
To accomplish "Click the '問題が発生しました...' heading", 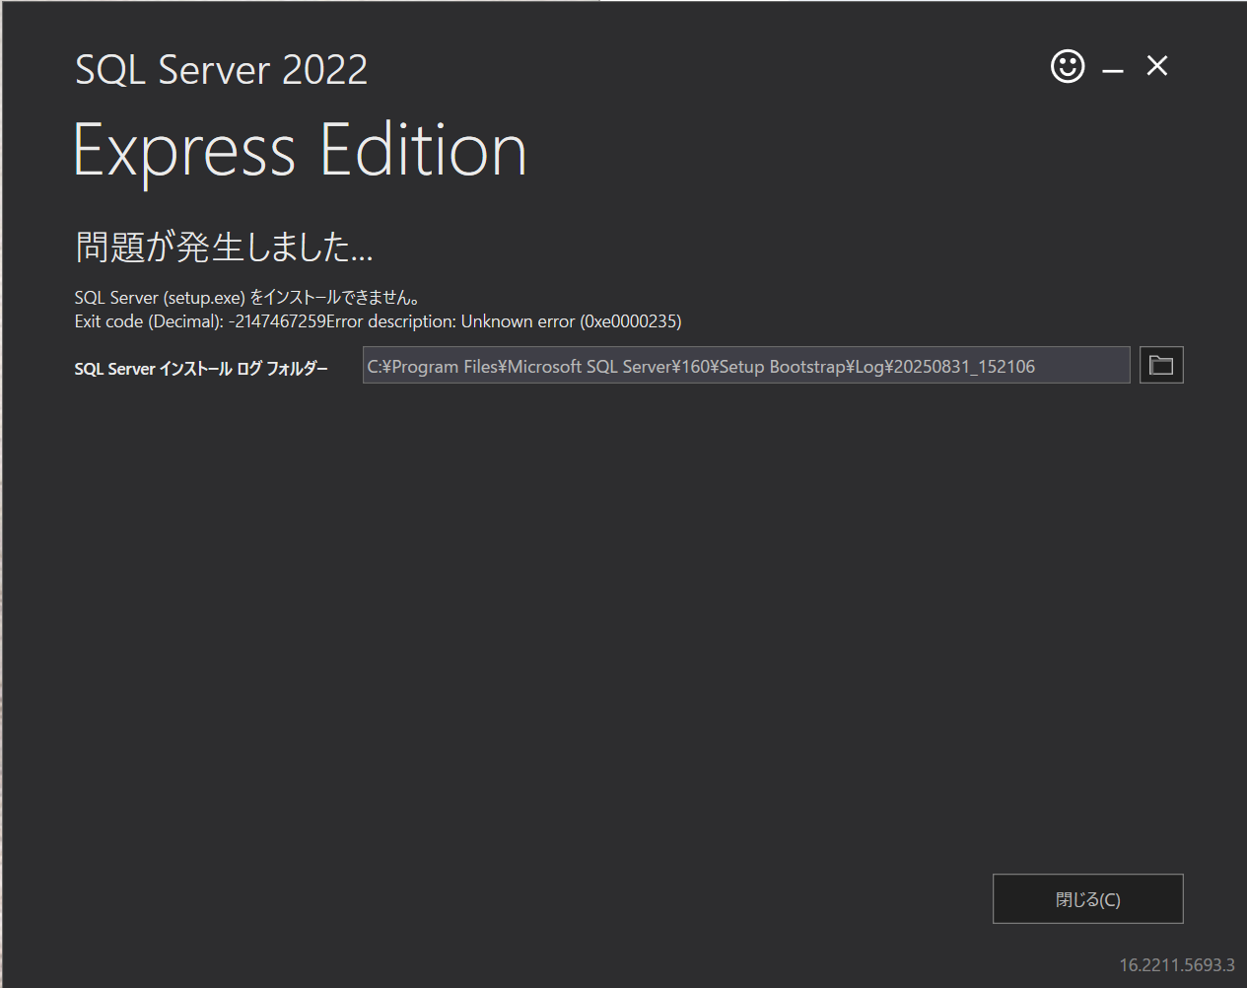I will click(224, 247).
